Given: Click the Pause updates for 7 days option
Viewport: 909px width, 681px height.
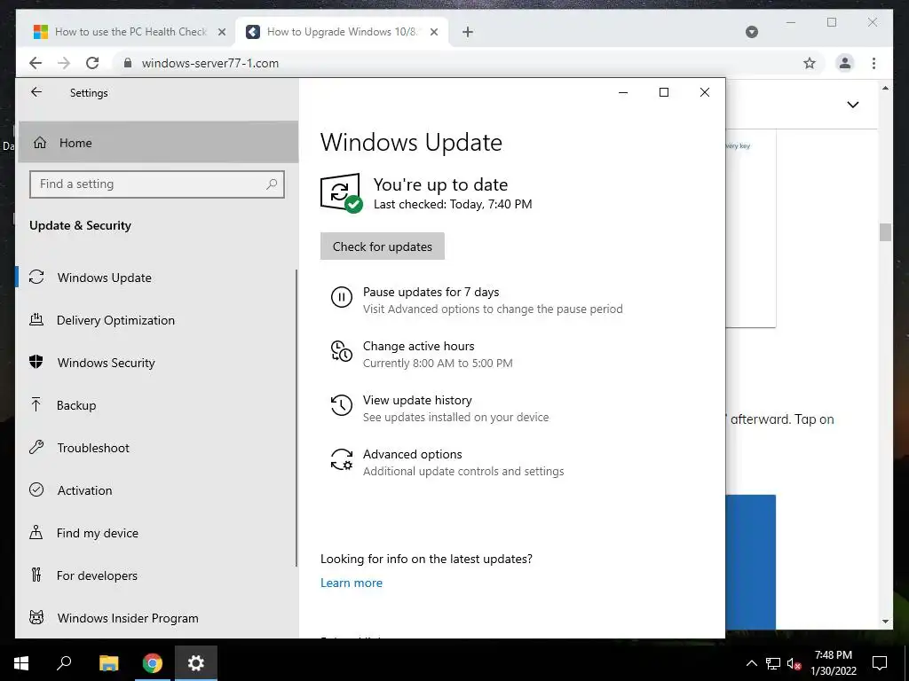Looking at the screenshot, I should point(477,300).
